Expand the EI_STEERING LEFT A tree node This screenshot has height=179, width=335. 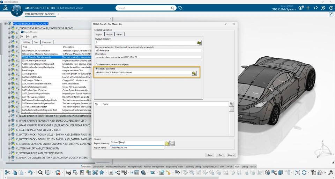click(x=9, y=148)
